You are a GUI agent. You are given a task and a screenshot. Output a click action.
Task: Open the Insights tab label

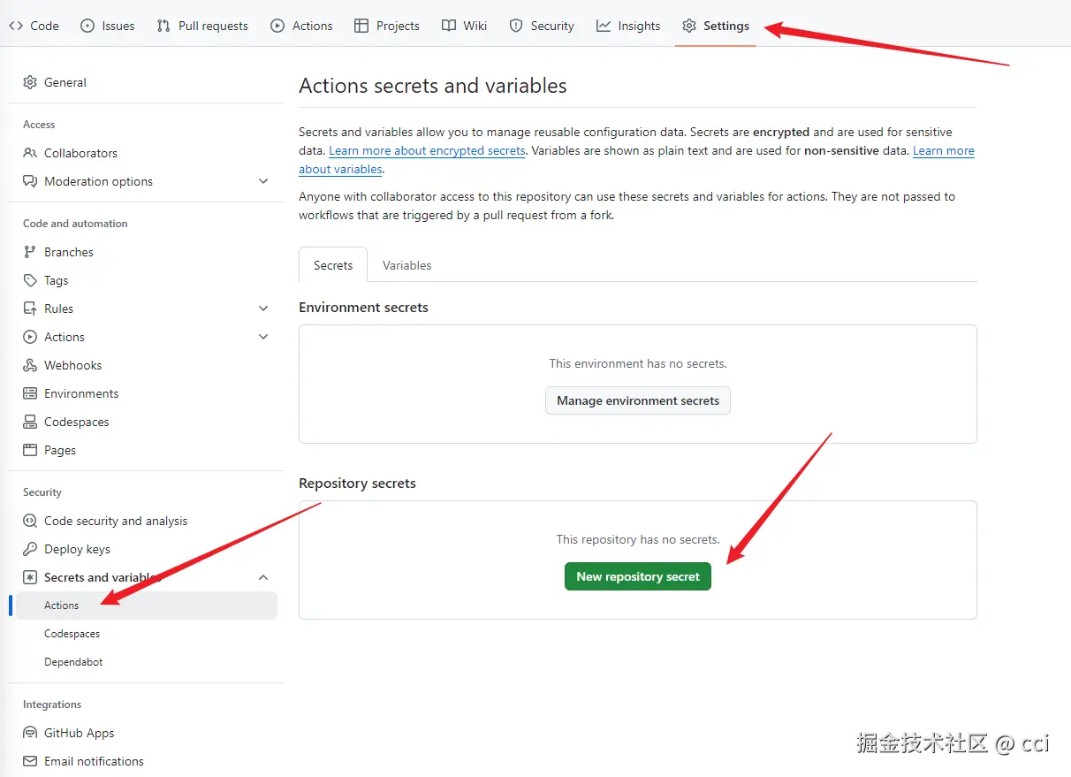point(639,26)
